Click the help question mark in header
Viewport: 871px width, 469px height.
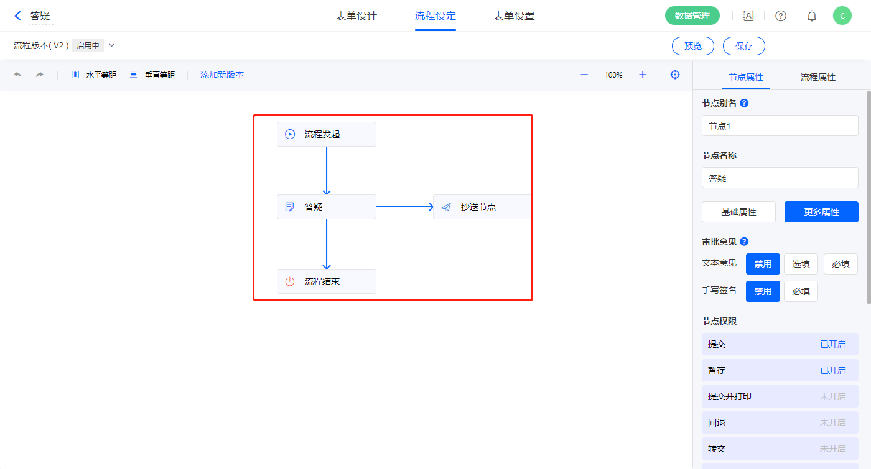[x=781, y=16]
